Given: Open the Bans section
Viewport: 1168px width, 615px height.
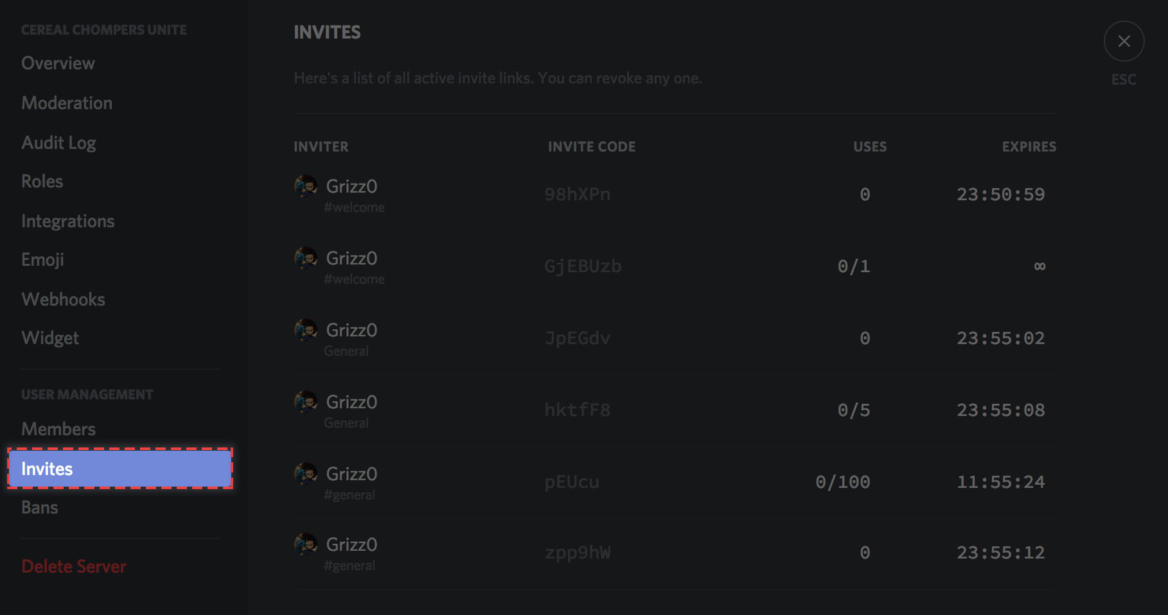Looking at the screenshot, I should point(40,508).
